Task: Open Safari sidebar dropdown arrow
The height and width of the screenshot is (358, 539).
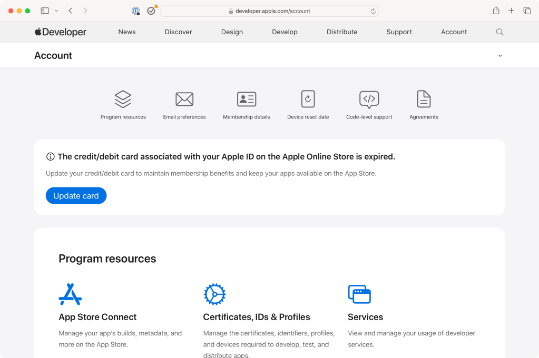Action: 56,11
